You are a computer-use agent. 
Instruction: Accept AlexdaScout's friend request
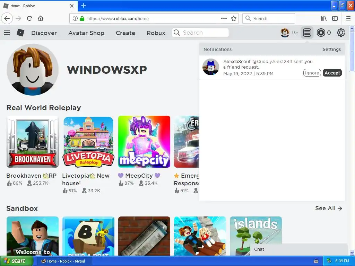(x=332, y=73)
